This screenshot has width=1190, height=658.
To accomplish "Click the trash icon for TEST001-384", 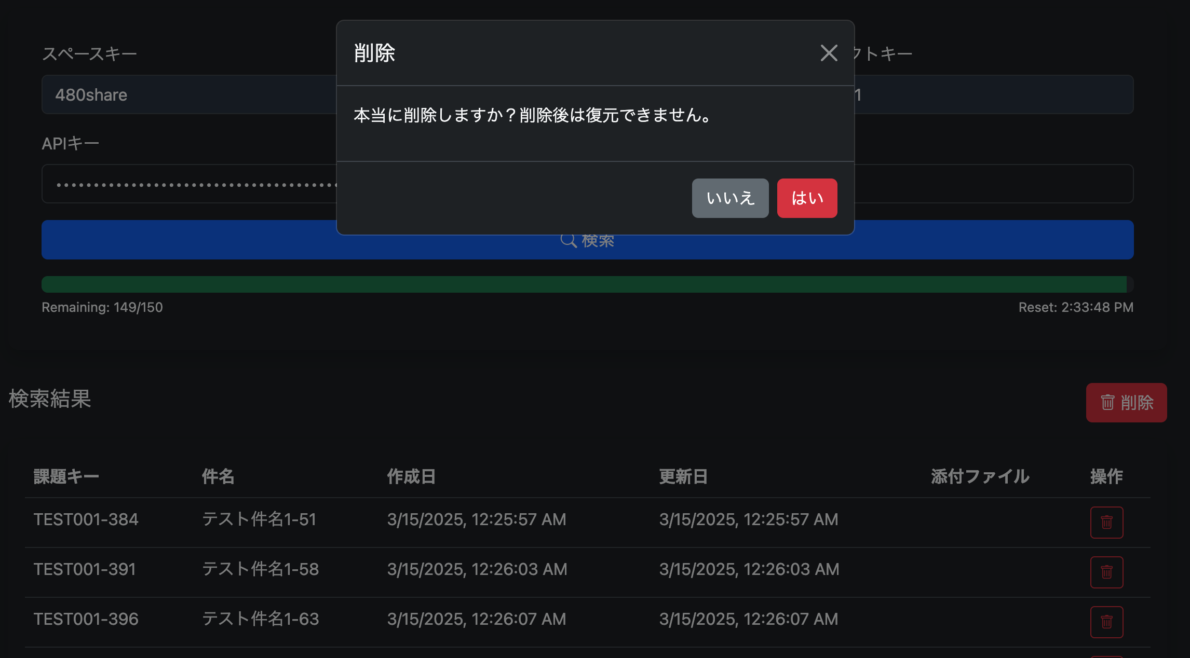I will (x=1106, y=522).
